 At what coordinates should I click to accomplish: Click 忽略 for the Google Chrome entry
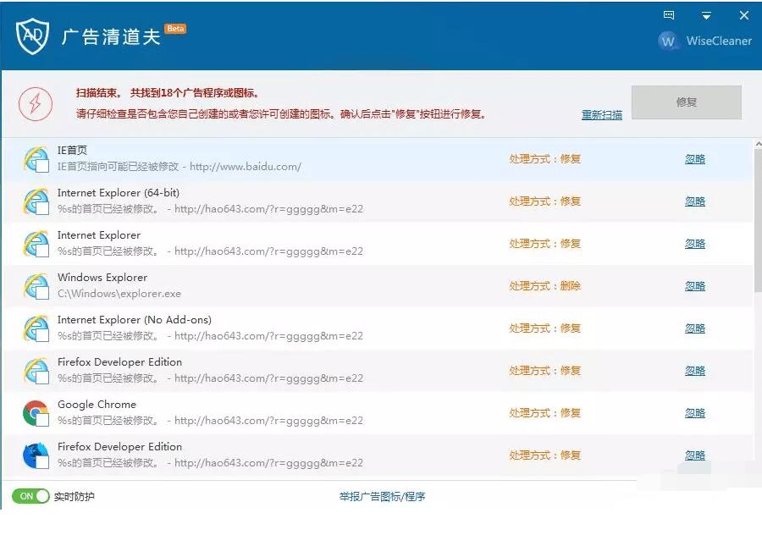(695, 413)
